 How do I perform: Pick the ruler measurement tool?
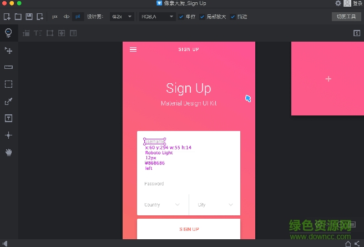click(8, 67)
